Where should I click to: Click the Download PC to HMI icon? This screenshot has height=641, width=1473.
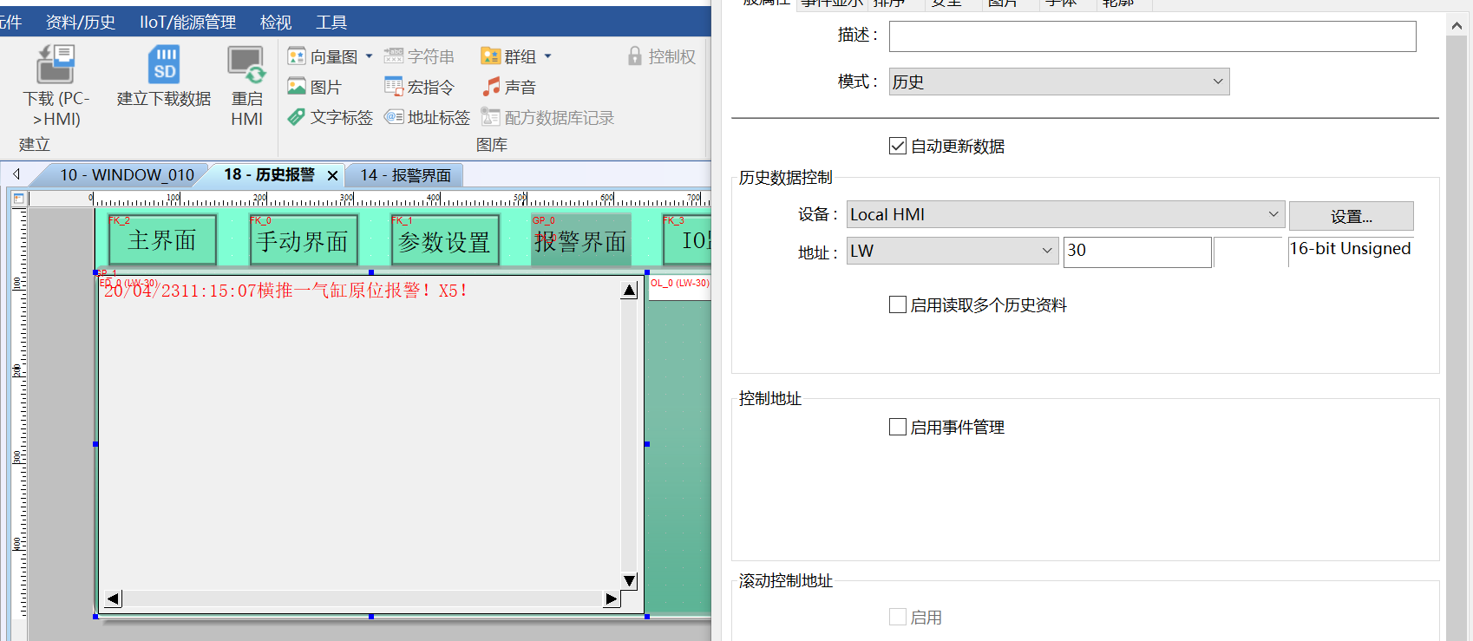(56, 66)
